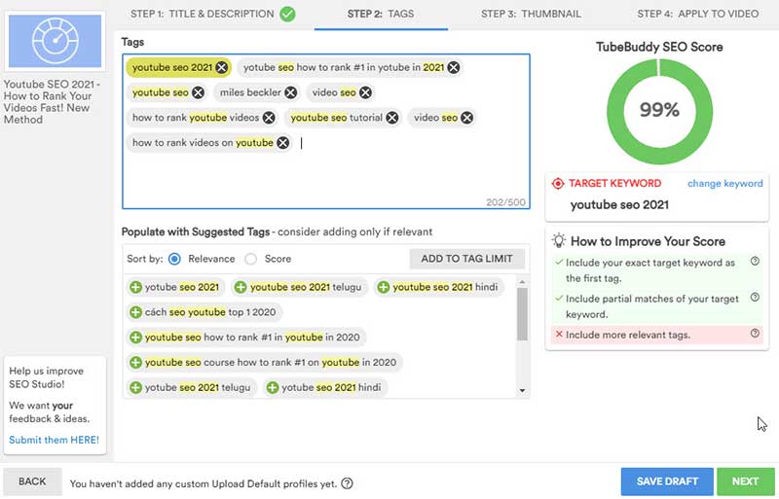Open Step 4: Apply to Video
This screenshot has height=499, width=779.
coord(697,14)
